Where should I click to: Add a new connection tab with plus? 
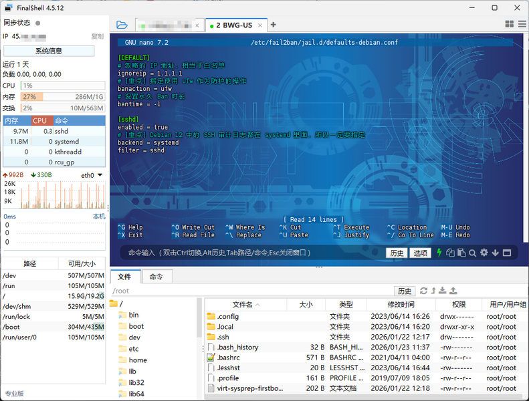273,25
